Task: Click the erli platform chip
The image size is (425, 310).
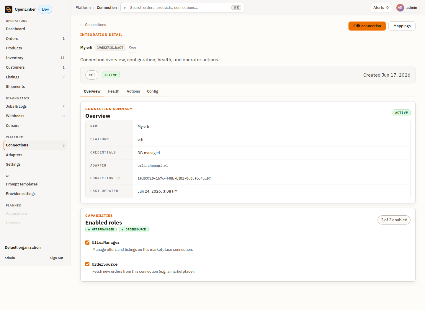Action: click(x=92, y=75)
